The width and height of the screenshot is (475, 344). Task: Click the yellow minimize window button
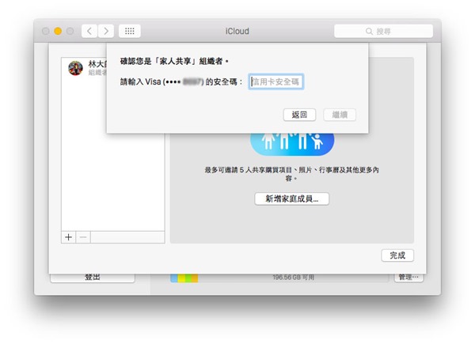(58, 31)
